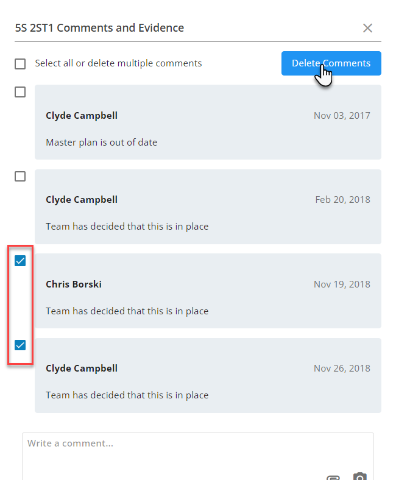
Task: Click the camera icon to add photo
Action: [360, 476]
